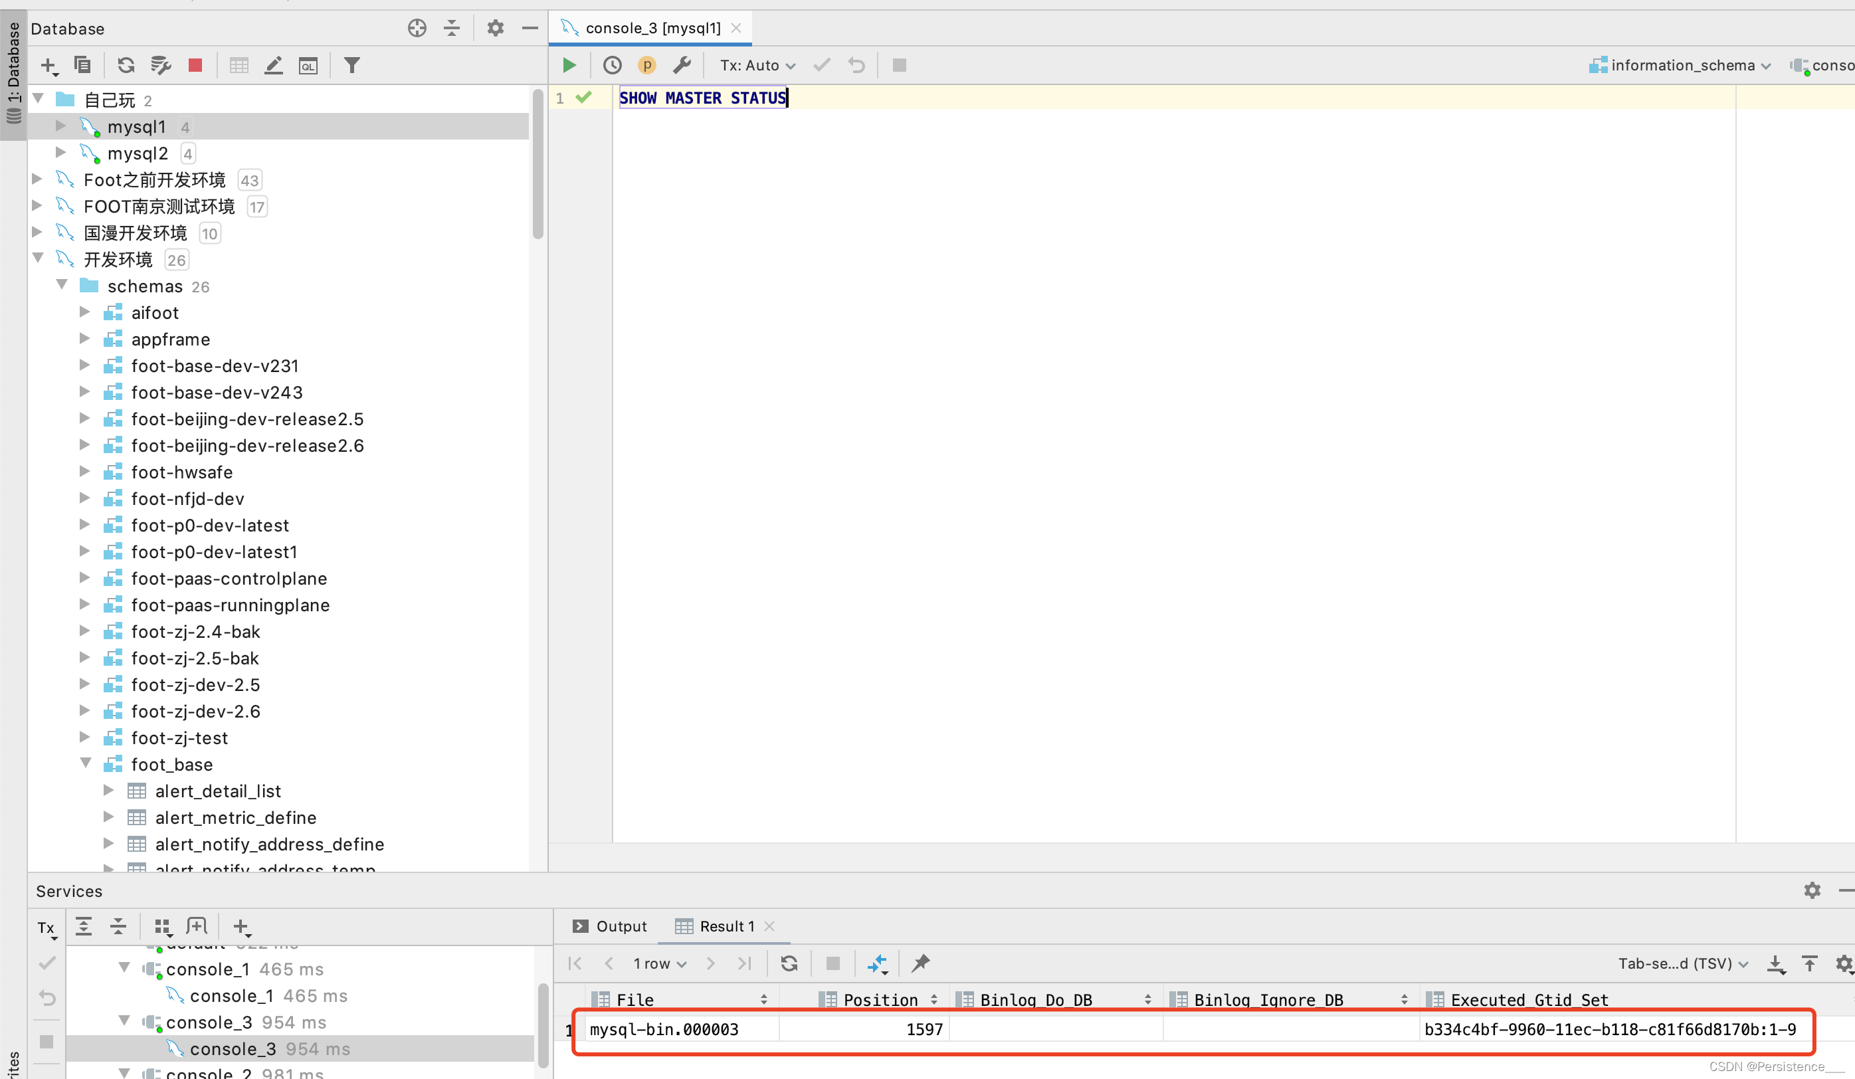The image size is (1855, 1079).
Task: Select the alert_metric_define table
Action: pos(236,817)
